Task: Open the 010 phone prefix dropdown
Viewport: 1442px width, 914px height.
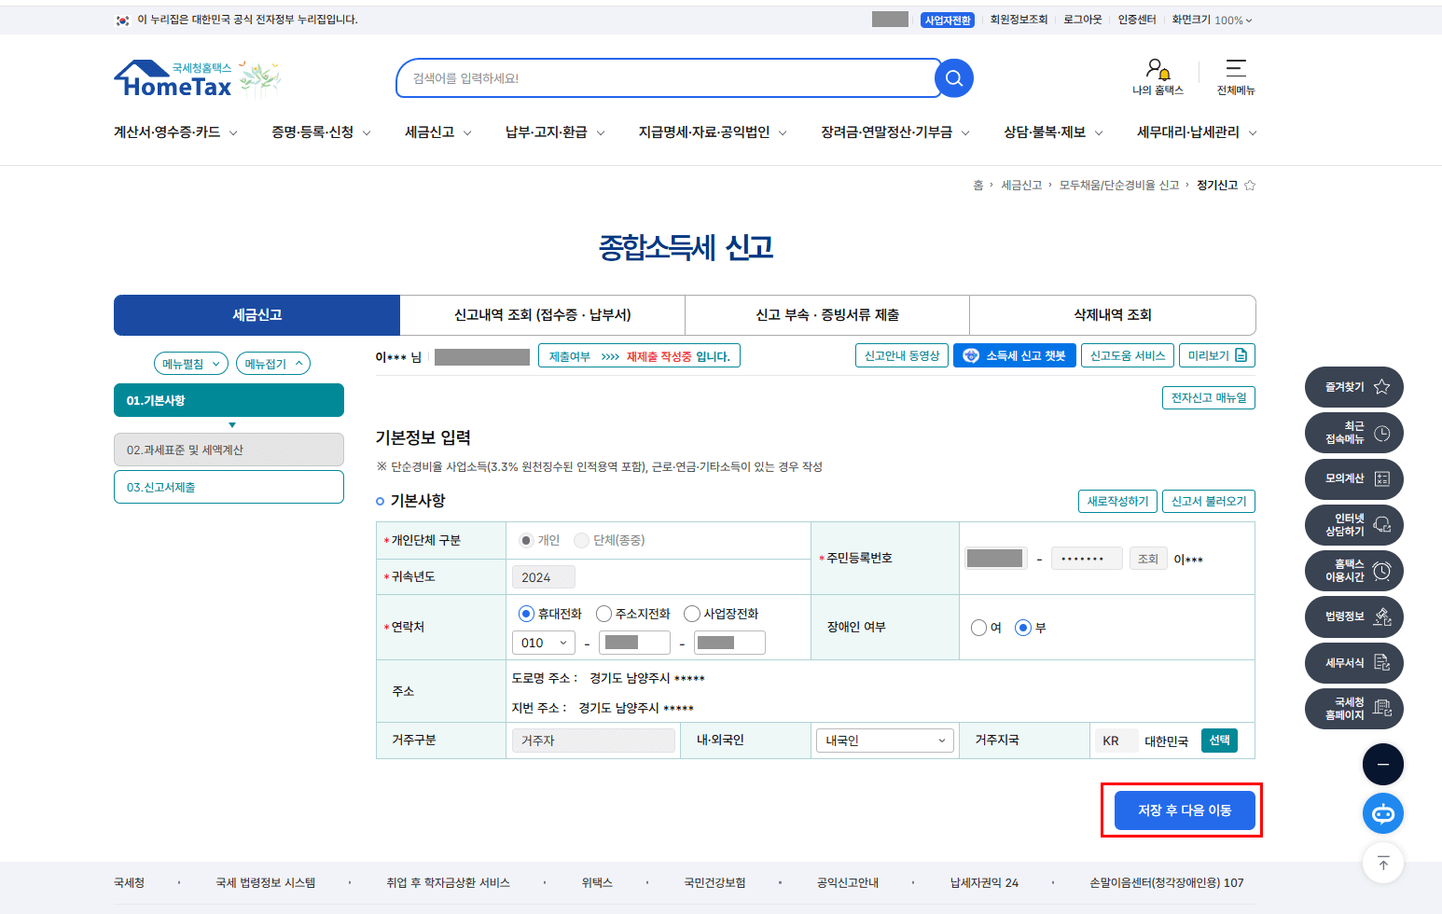Action: click(543, 642)
